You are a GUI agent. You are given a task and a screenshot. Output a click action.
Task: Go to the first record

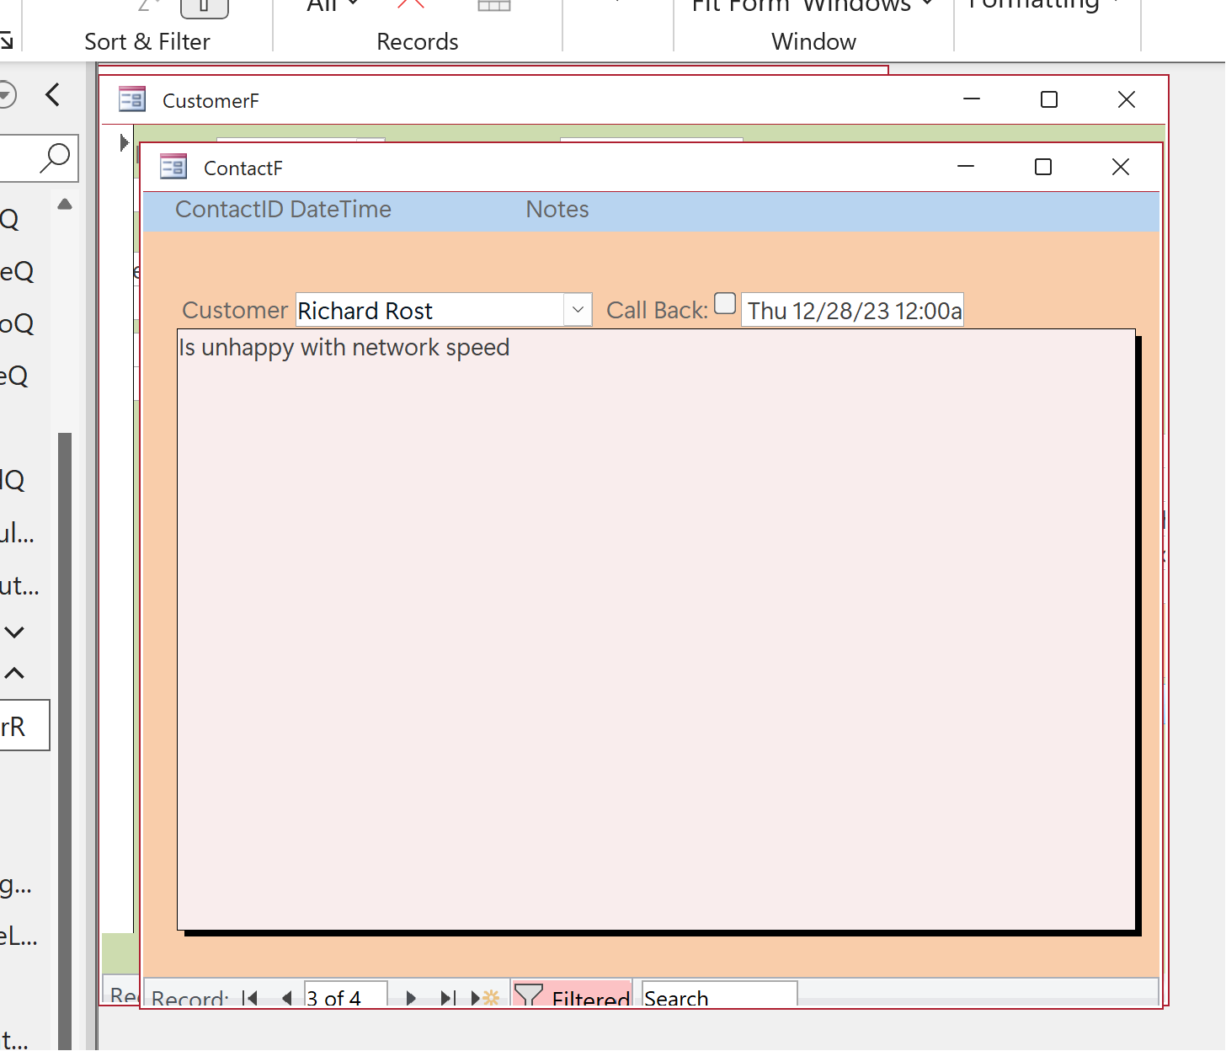249,998
